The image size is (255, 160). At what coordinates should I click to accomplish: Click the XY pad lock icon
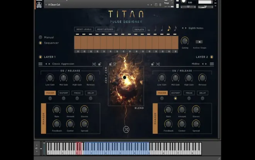pos(110,64)
